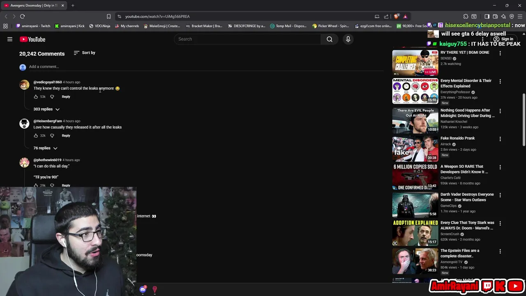Start voice search with the microphone icon
The image size is (526, 296).
click(348, 39)
